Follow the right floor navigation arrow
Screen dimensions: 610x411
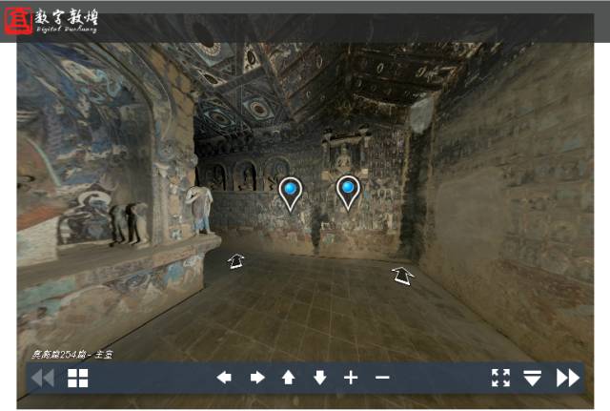coord(403,276)
